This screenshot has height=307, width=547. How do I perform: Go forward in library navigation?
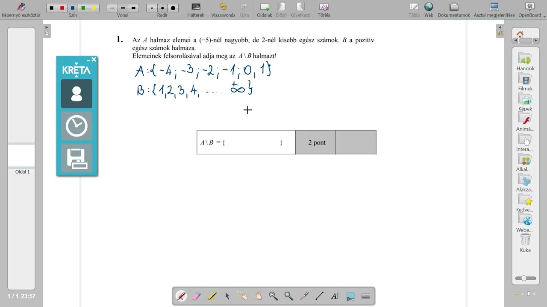[535, 41]
